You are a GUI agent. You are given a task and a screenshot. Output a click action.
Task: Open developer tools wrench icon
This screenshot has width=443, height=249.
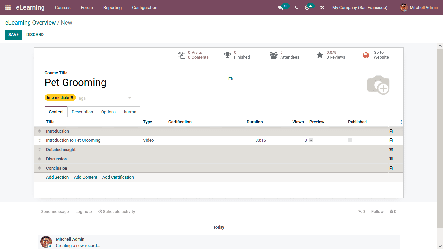pyautogui.click(x=322, y=7)
